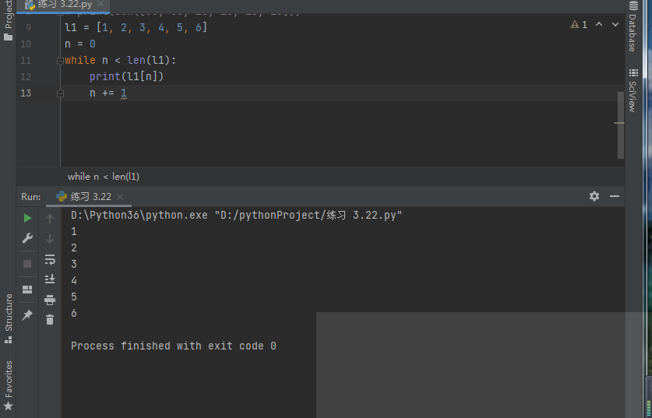
Task: Go to the next highlighted error using the down arrow
Action: 616,25
